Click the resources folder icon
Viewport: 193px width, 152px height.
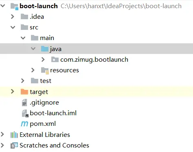point(45,70)
